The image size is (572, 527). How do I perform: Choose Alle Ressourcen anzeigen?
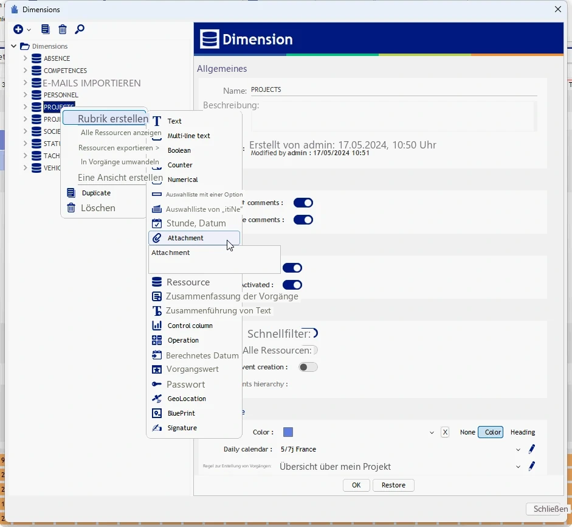[121, 133]
